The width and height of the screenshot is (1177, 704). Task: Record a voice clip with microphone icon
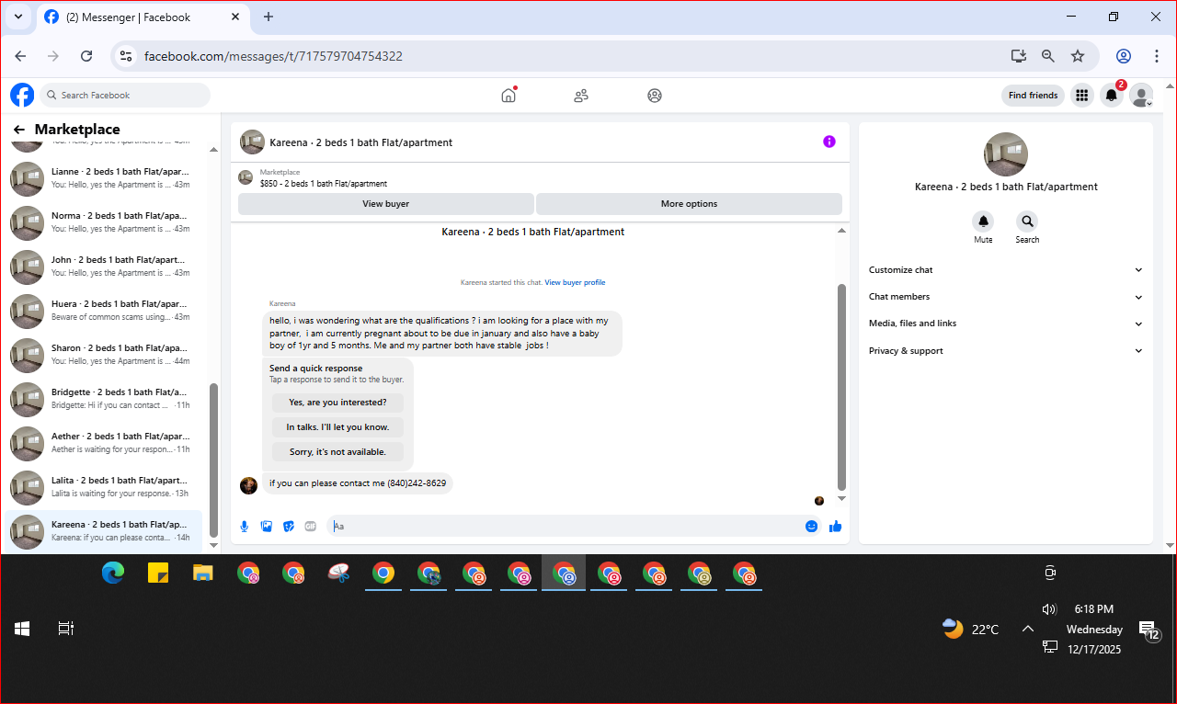click(245, 527)
